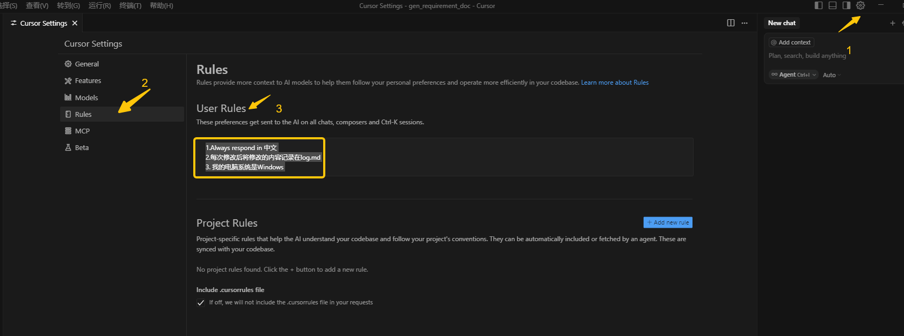Click the Project Rules heading
Viewport: 904px width, 336px height.
tap(227, 223)
